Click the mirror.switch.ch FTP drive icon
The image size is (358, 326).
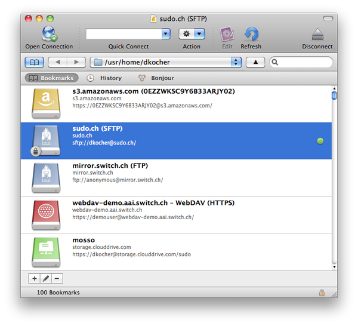tap(46, 178)
